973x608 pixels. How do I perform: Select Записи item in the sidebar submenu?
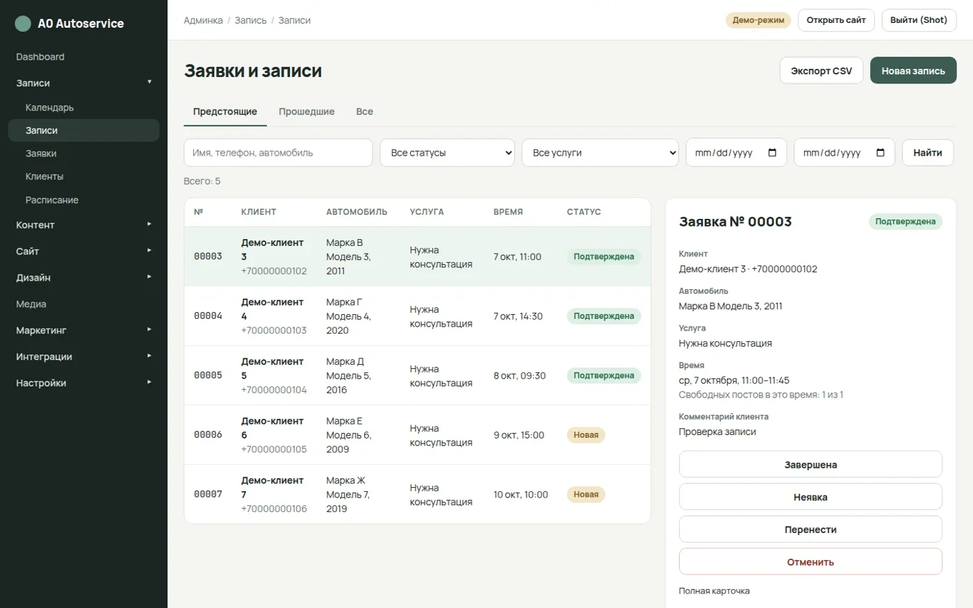tap(83, 131)
